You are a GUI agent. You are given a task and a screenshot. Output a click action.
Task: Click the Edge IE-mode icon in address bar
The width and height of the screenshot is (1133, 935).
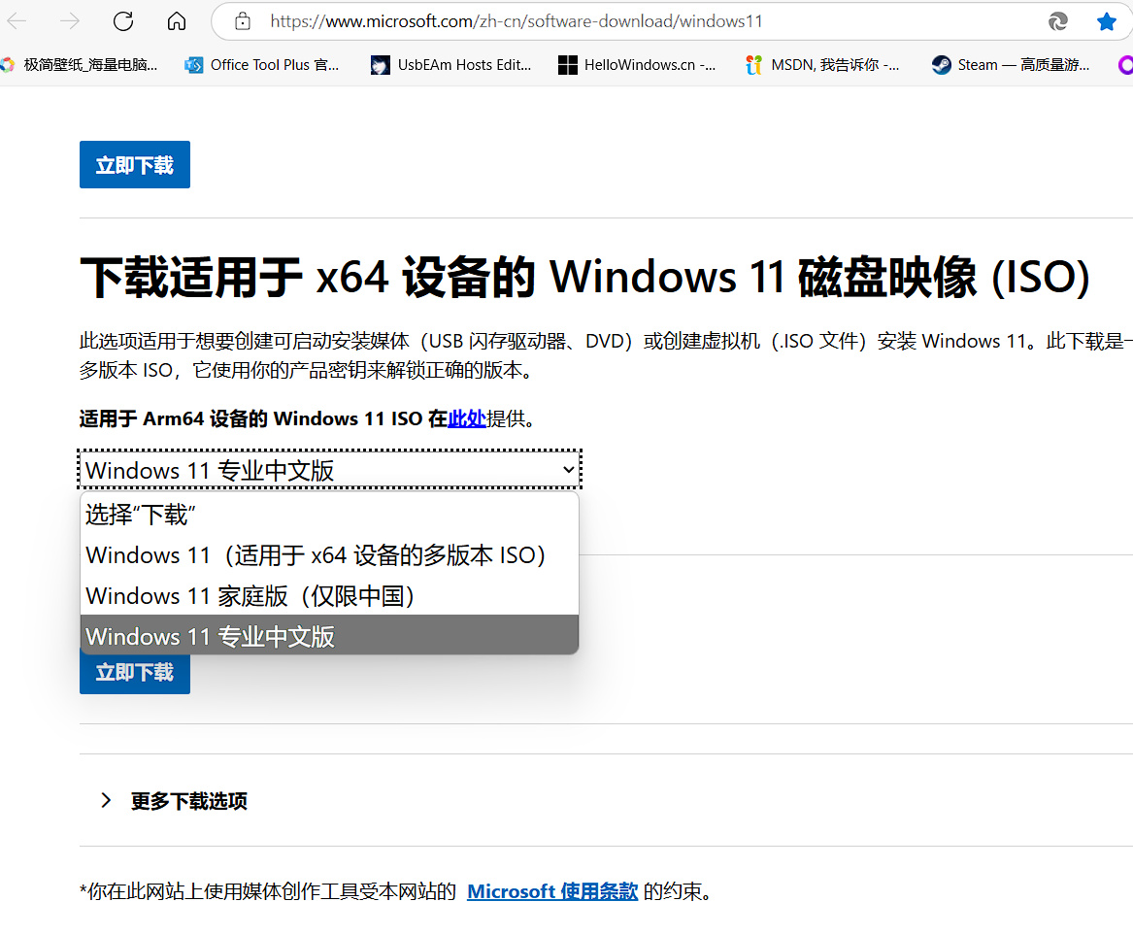coord(1058,21)
